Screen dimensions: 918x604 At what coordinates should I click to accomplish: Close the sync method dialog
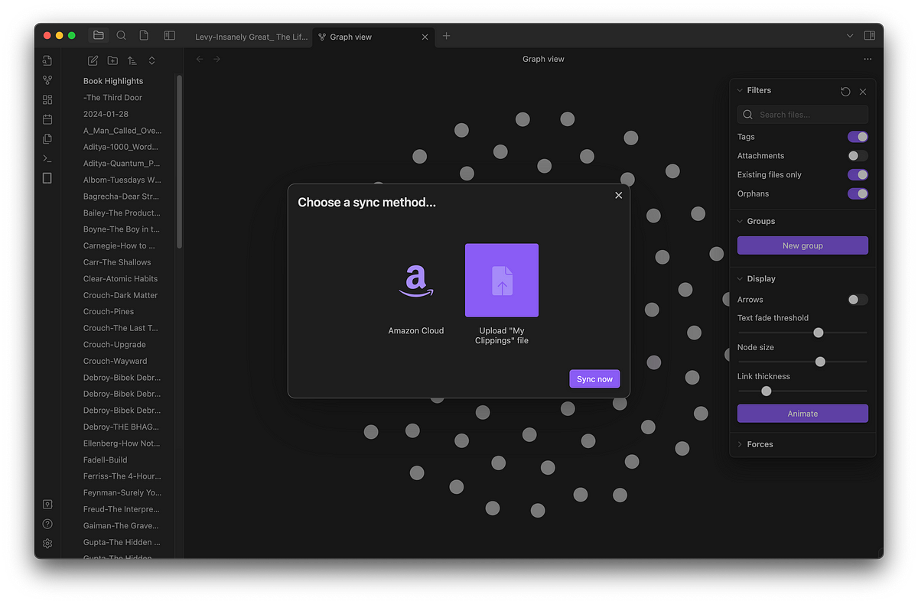click(619, 195)
